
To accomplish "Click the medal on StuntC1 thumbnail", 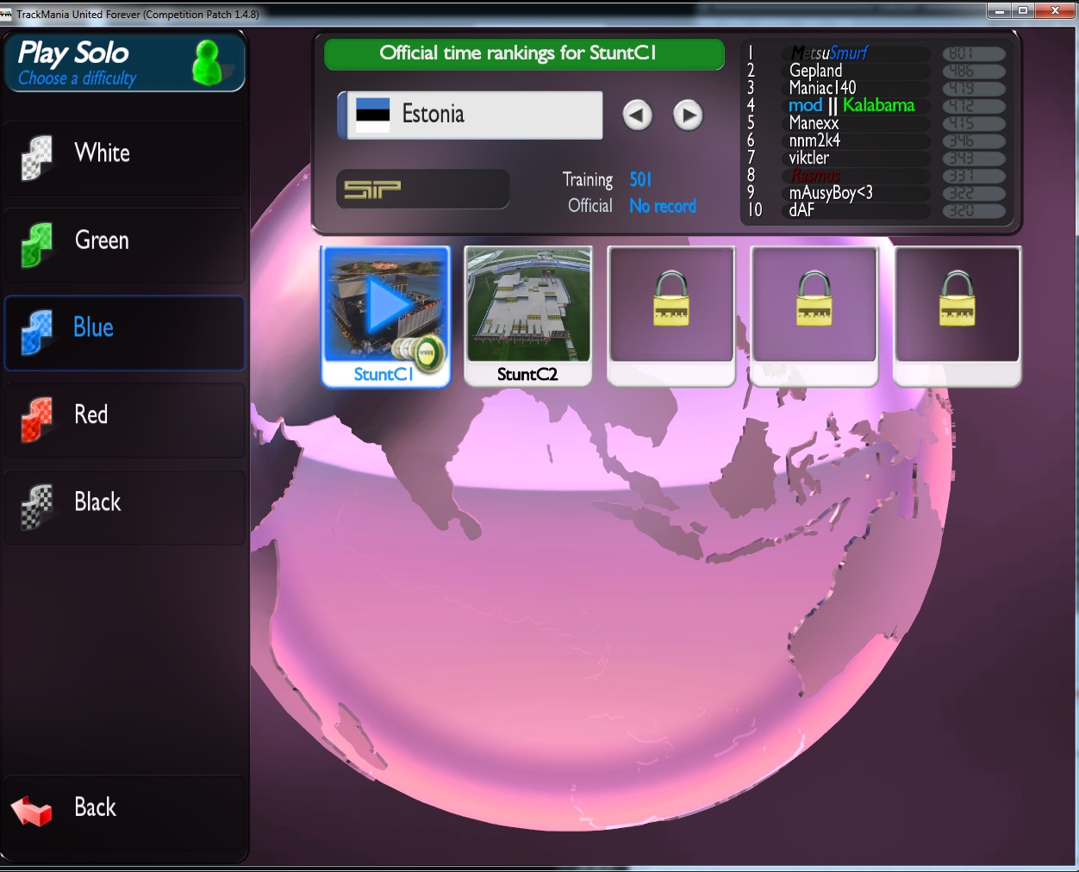I will click(425, 352).
